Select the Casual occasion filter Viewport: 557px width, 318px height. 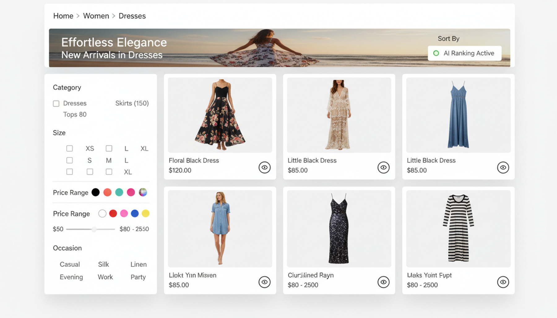[70, 264]
